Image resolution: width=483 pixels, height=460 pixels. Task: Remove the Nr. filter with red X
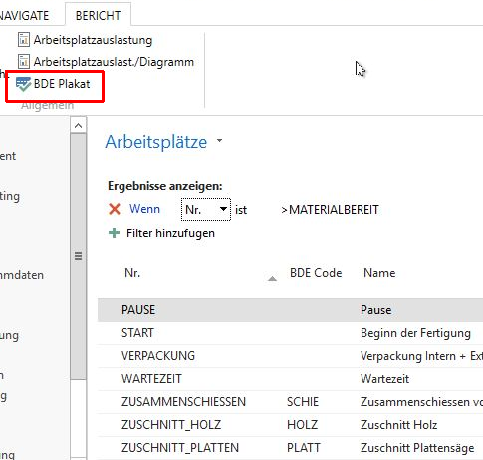pyautogui.click(x=115, y=209)
